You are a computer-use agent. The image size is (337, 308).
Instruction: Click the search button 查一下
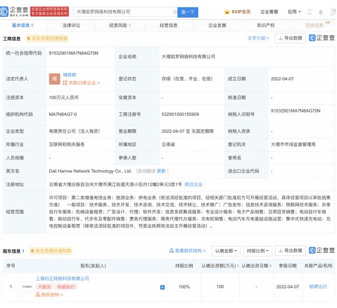pyautogui.click(x=188, y=12)
